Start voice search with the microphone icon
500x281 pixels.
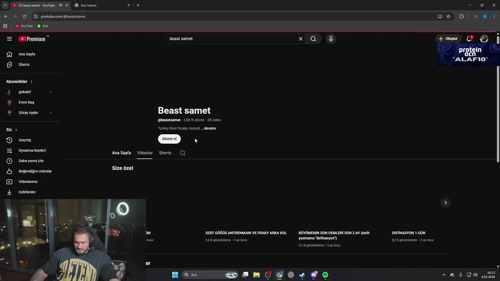point(331,39)
